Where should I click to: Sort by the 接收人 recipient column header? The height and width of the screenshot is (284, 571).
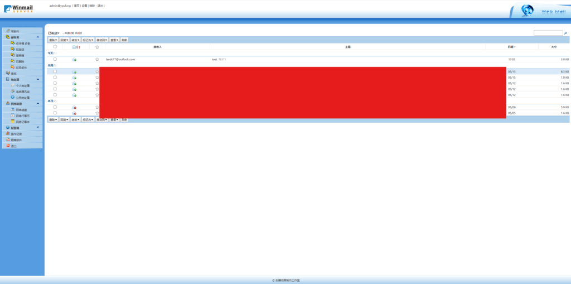158,47
